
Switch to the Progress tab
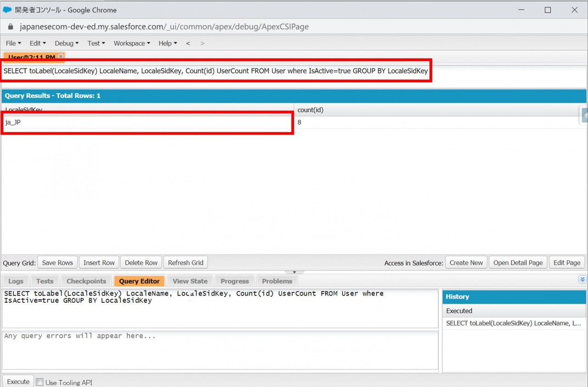point(234,281)
